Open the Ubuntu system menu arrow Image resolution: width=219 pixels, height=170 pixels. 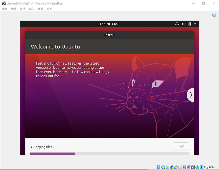click(195, 24)
